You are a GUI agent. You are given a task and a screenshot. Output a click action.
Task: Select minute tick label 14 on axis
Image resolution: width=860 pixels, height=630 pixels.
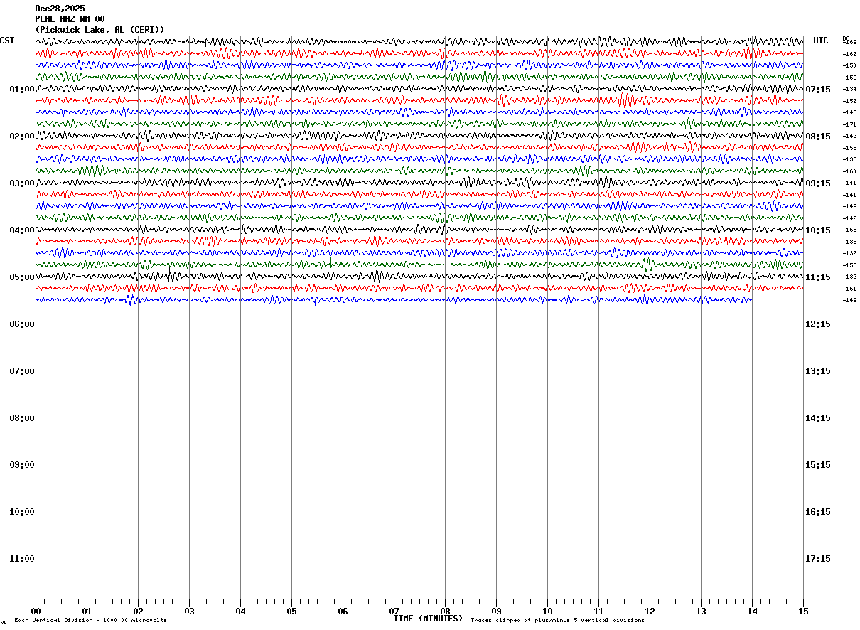tap(753, 612)
